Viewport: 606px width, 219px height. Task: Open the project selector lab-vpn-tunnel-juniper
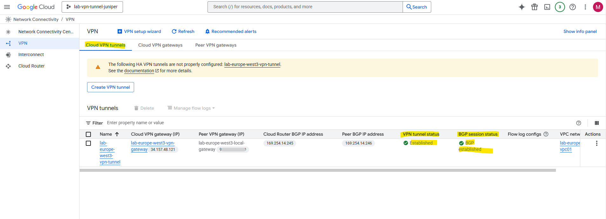[x=92, y=7]
